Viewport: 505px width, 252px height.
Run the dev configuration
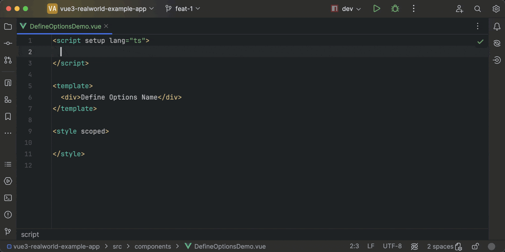(x=377, y=9)
